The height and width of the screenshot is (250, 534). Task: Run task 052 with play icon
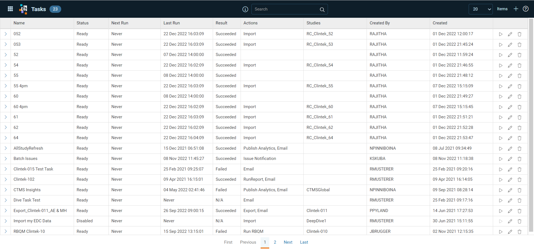(501, 34)
